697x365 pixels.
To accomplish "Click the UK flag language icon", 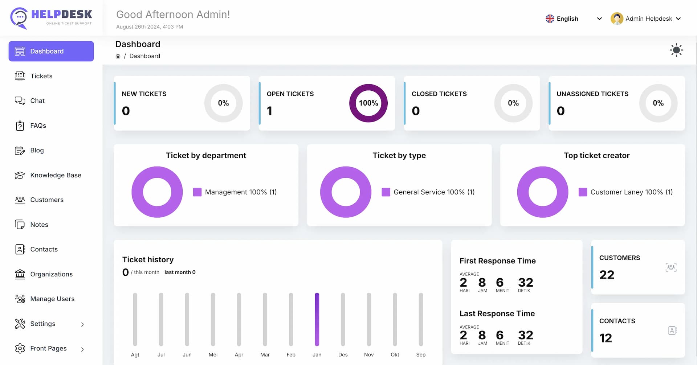I will tap(550, 19).
